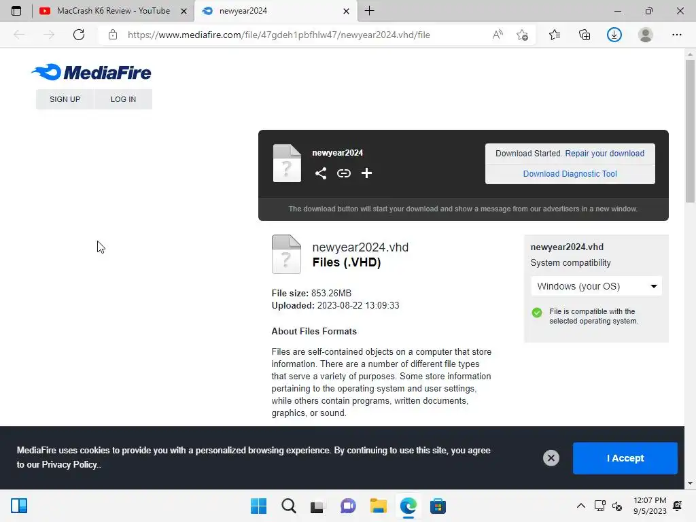Click the newyear2024.vhd file name heading
Screen dimensions: 696x522
coord(360,247)
